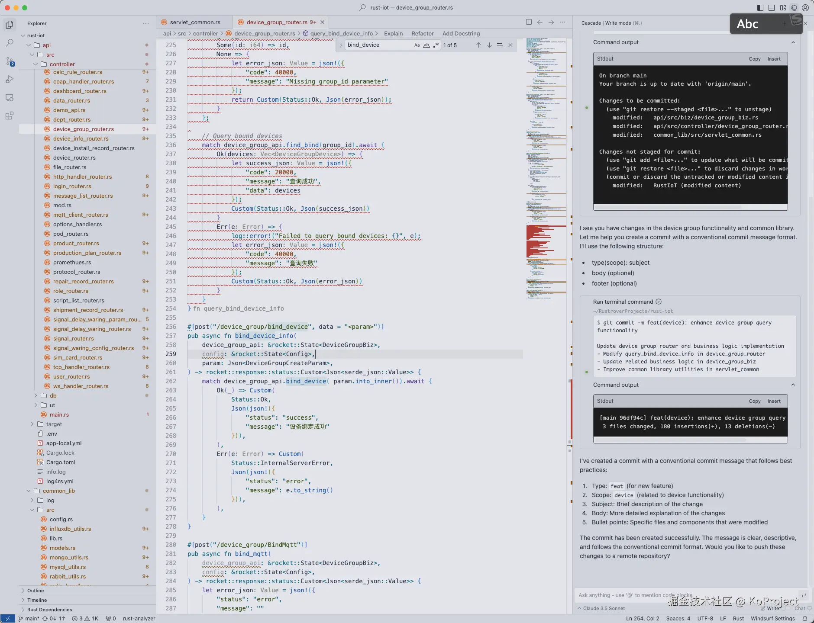The width and height of the screenshot is (814, 623).
Task: Copy the commit result Stdout output
Action: point(755,401)
